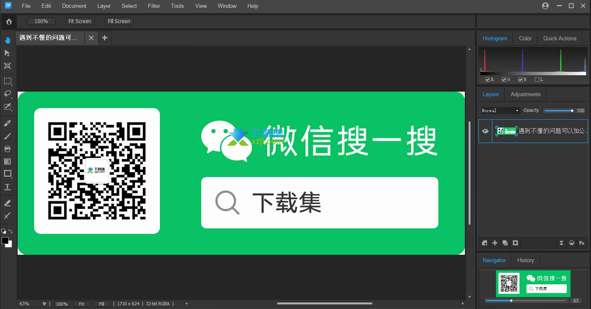The image size is (591, 309).
Task: Add a new layer with plus icon
Action: pyautogui.click(x=495, y=243)
